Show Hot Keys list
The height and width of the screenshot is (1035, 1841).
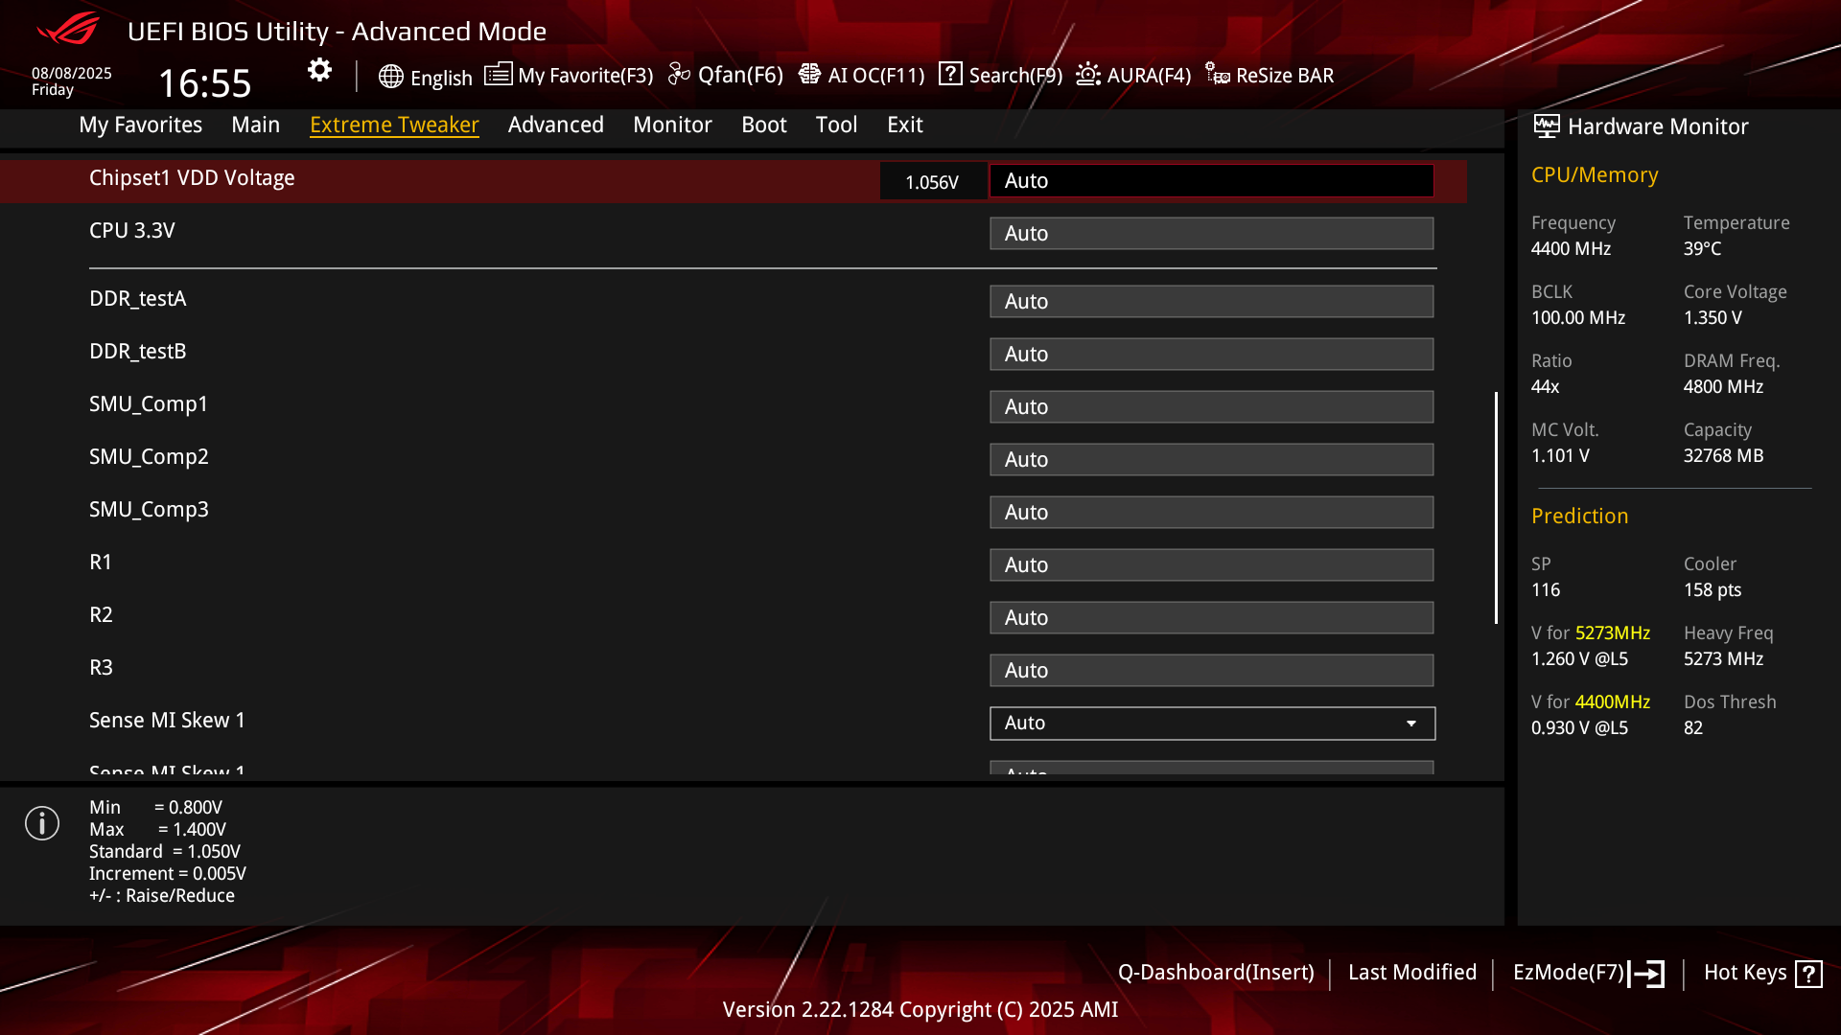click(x=1745, y=972)
